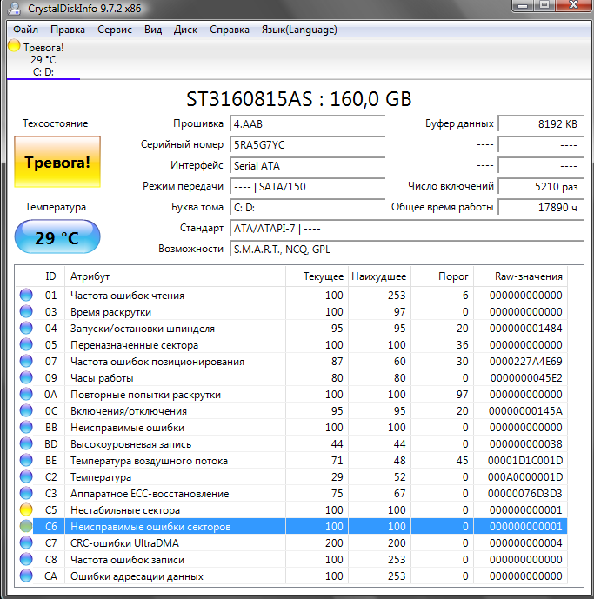Select the Неисправимые ошибки секторов attribute name
Screen dimensions: 594x599
150,527
